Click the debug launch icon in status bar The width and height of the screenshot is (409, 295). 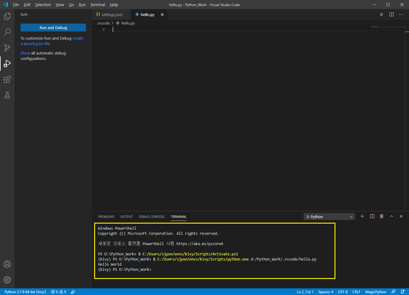(73, 292)
